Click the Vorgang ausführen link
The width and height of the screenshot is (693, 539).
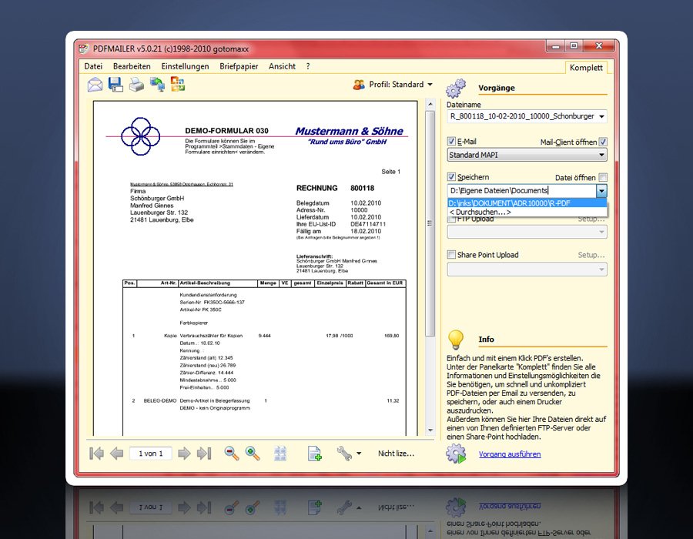[x=510, y=454]
